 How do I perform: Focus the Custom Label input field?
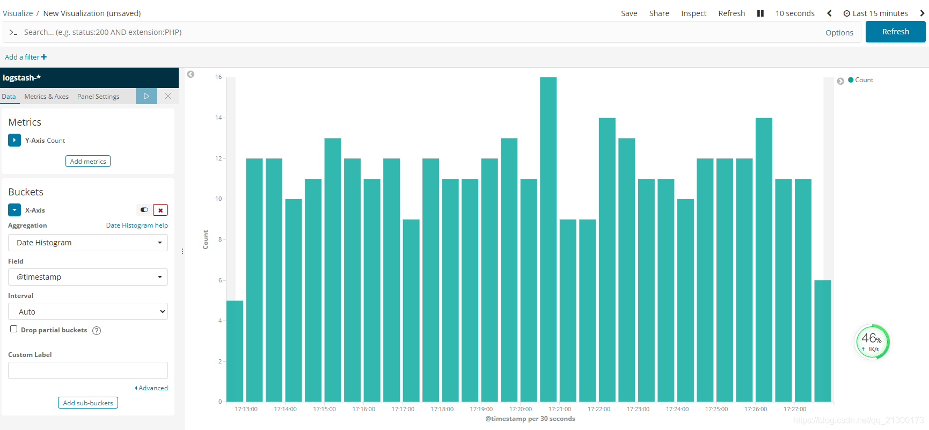tap(88, 370)
